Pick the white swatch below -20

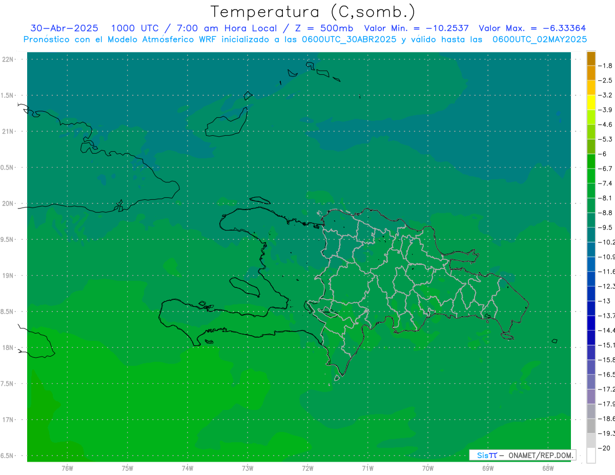591,456
